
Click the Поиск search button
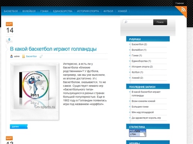tap(160, 22)
